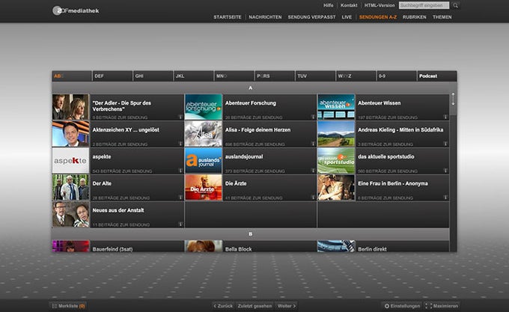The width and height of the screenshot is (509, 312).
Task: Select the DEF letter tab
Action: [x=112, y=76]
